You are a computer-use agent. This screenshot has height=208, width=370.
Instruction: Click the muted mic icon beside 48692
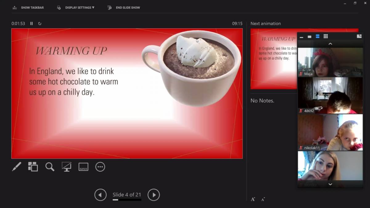point(301,111)
